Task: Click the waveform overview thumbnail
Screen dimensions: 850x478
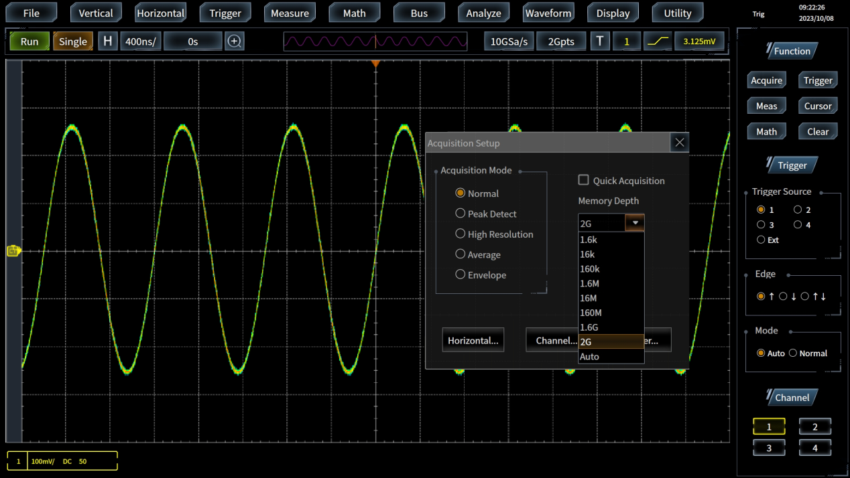Action: click(x=375, y=42)
